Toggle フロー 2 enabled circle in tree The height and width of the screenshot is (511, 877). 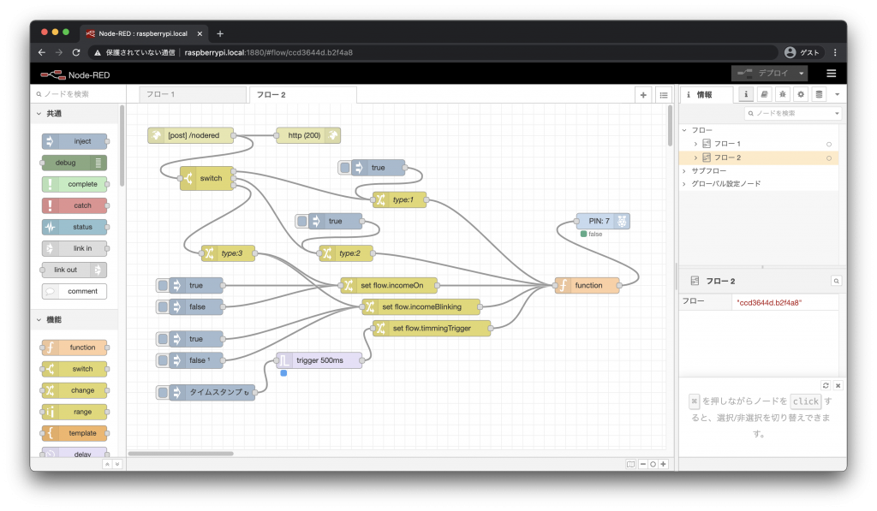(x=829, y=158)
